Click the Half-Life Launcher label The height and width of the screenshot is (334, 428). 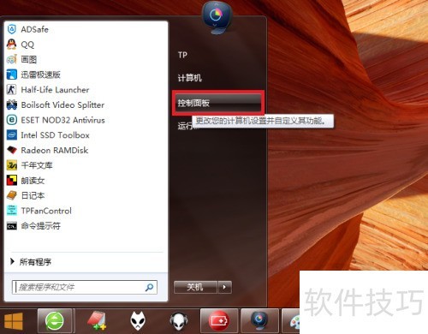coord(55,90)
